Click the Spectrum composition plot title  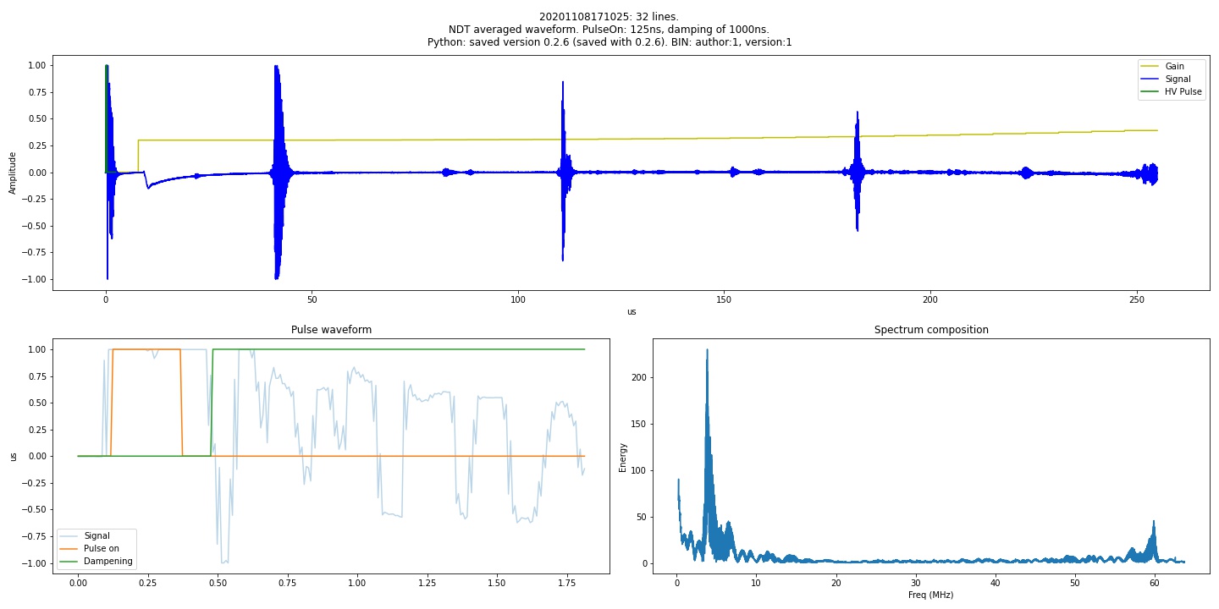coord(931,330)
